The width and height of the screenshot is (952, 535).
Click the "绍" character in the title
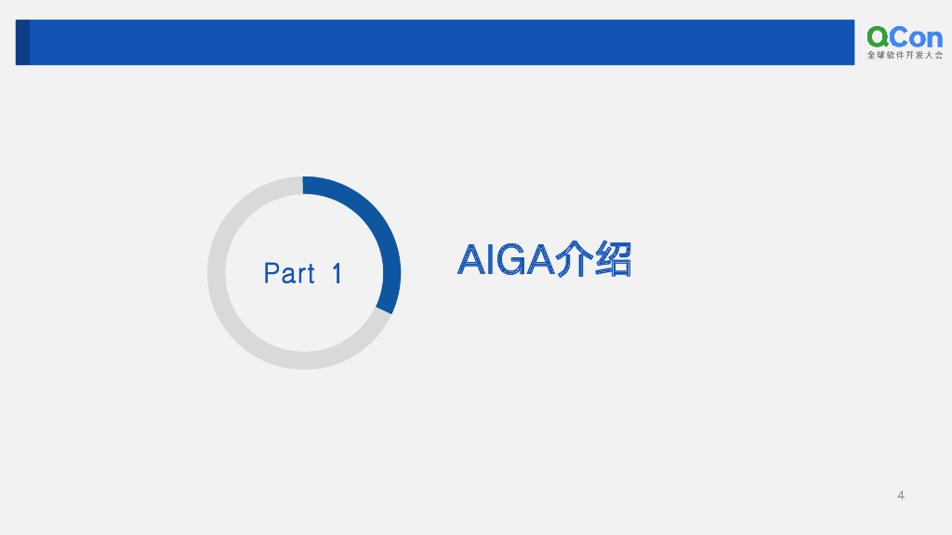[613, 259]
